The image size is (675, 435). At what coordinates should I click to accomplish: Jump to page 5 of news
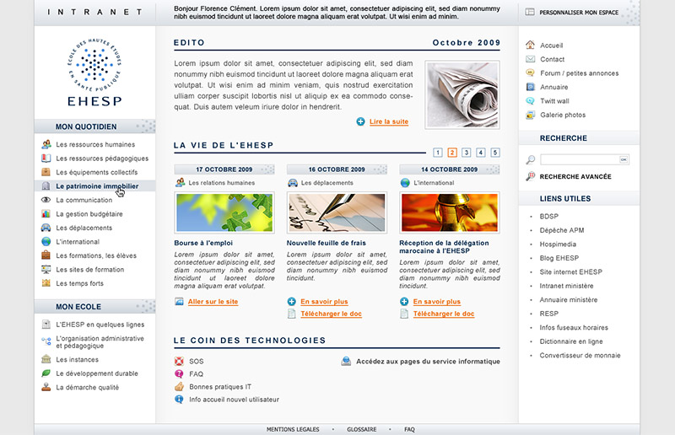tap(495, 153)
